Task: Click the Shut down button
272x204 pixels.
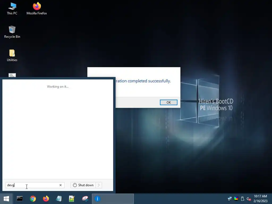Action: pos(83,185)
